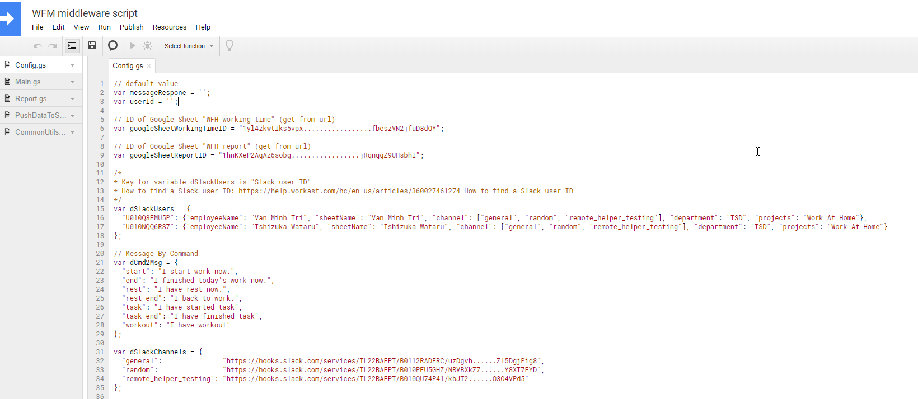The height and width of the screenshot is (399, 918).
Task: Start debugging with the bug icon
Action: (x=147, y=46)
